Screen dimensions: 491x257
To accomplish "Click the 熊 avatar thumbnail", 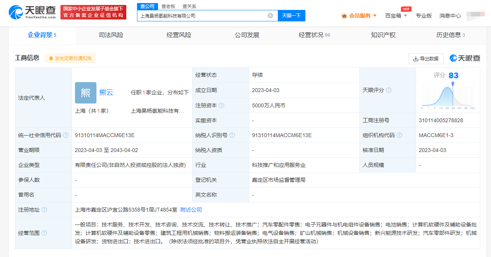I will click(86, 93).
